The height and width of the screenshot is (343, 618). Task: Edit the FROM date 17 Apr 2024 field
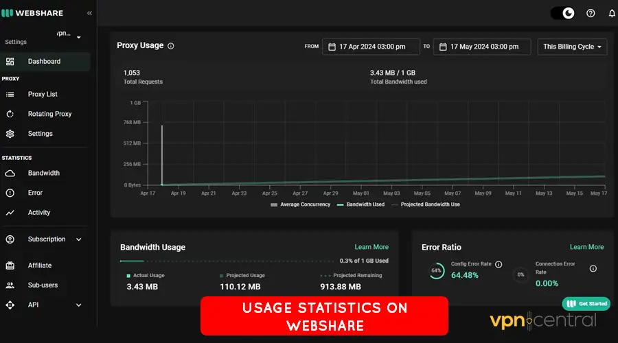tap(371, 47)
